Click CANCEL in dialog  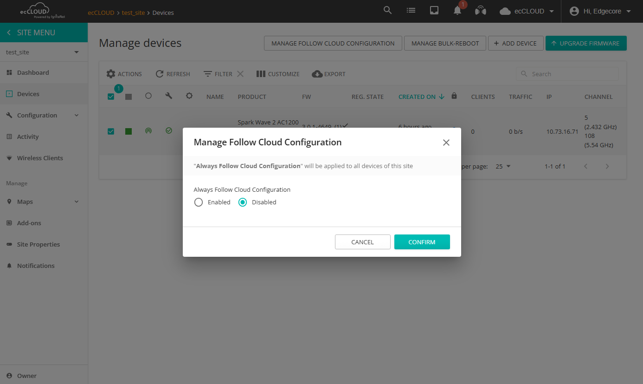(363, 242)
